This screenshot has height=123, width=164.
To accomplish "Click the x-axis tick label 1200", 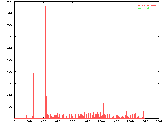I will pyautogui.click(x=101, y=121).
